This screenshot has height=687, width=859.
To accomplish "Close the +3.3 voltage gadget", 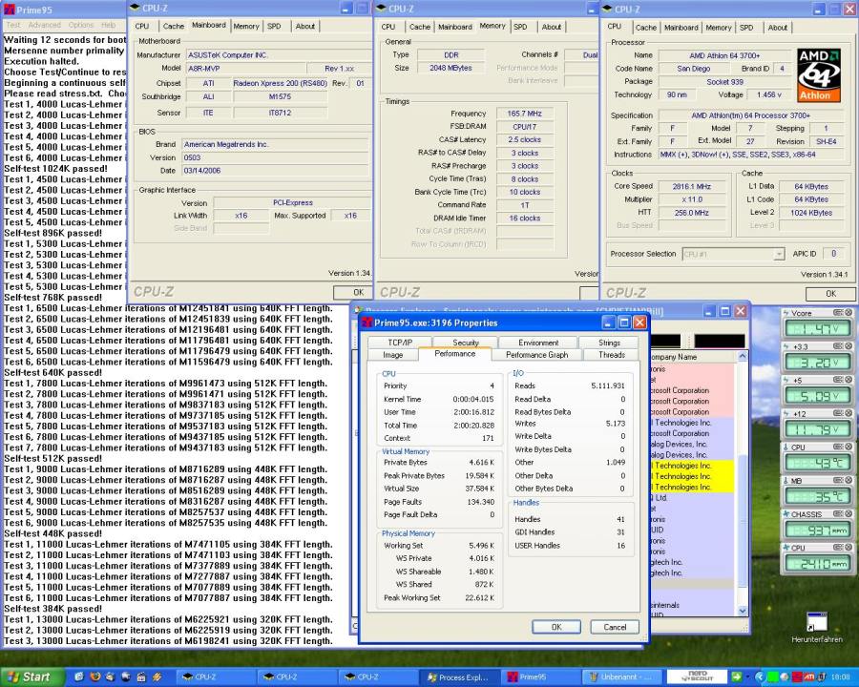I will [849, 346].
